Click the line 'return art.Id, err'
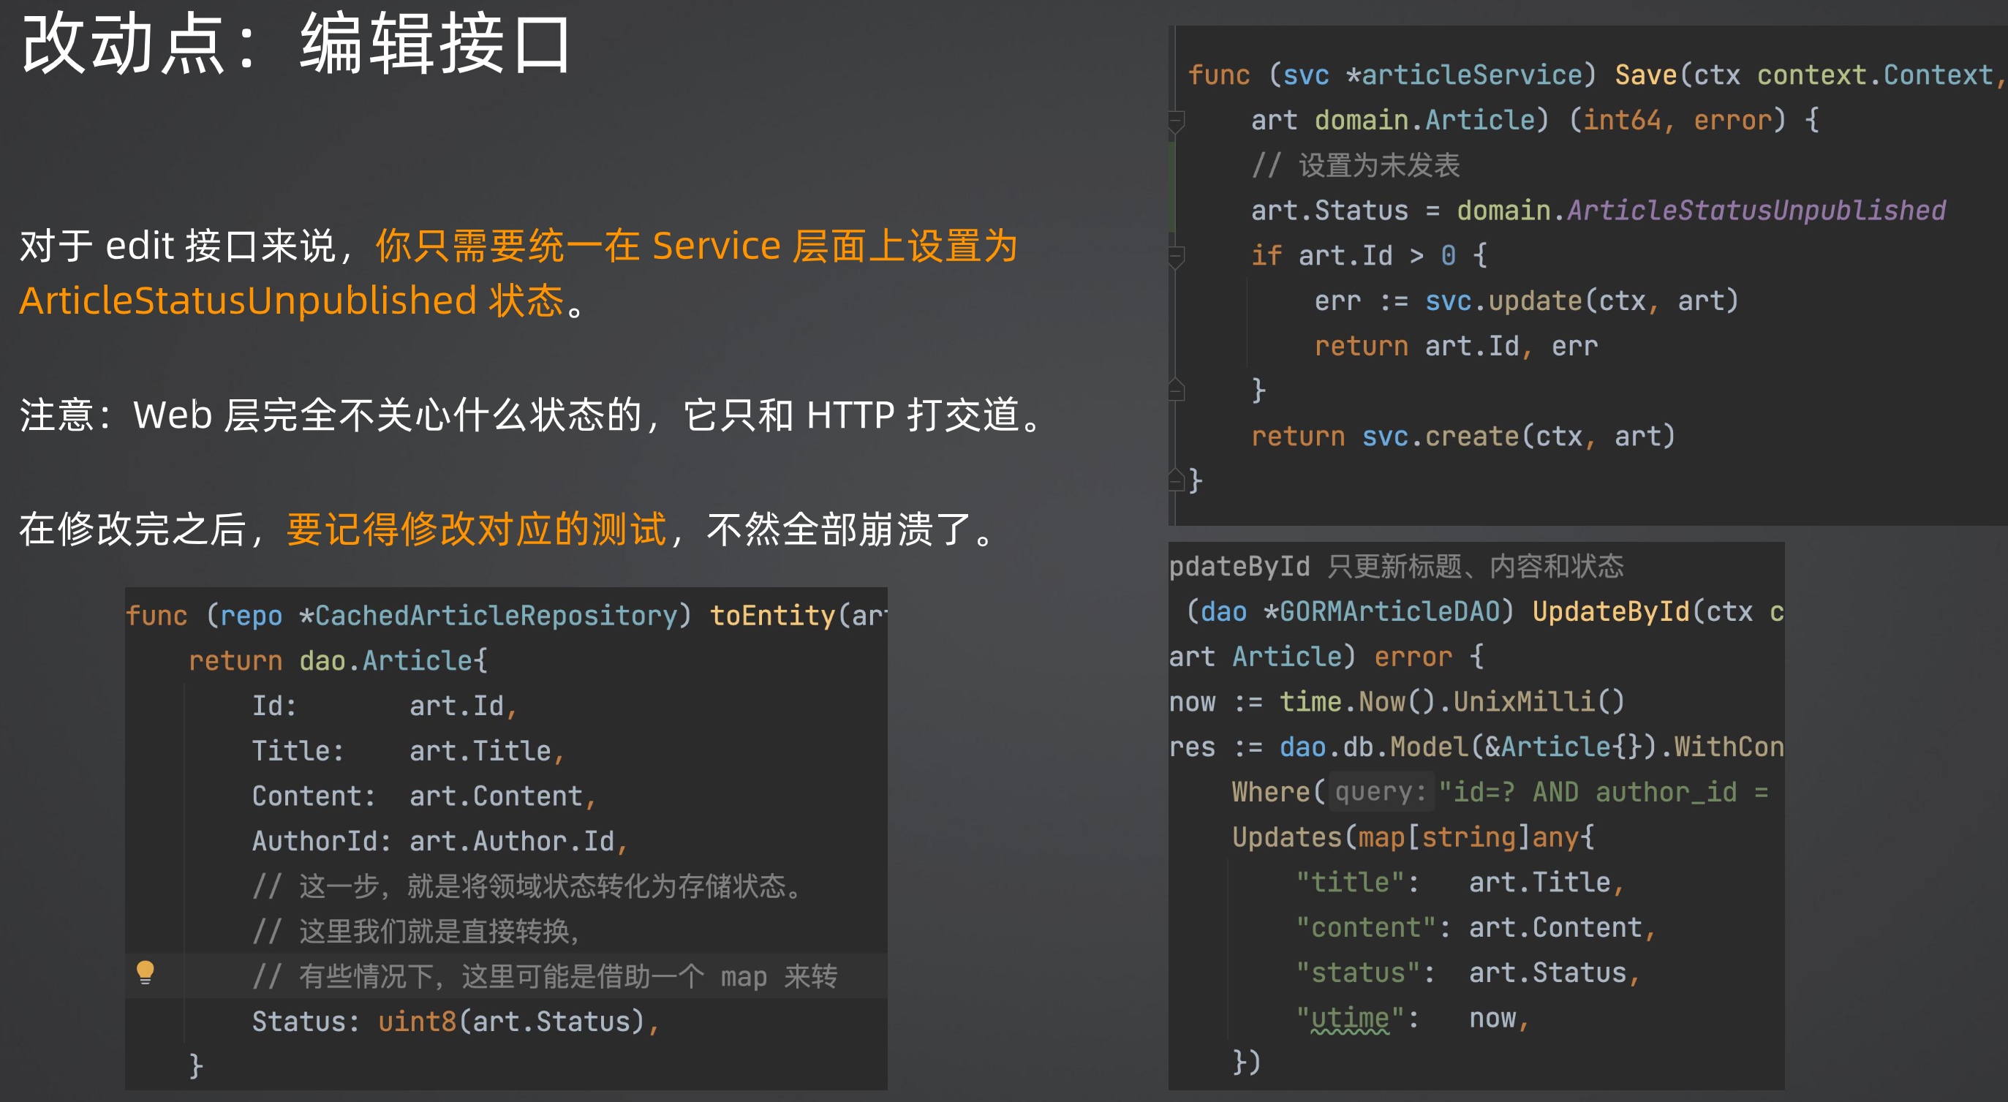This screenshot has width=2008, height=1102. [1456, 347]
